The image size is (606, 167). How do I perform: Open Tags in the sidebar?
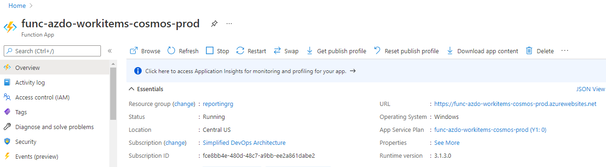[x=55, y=112]
